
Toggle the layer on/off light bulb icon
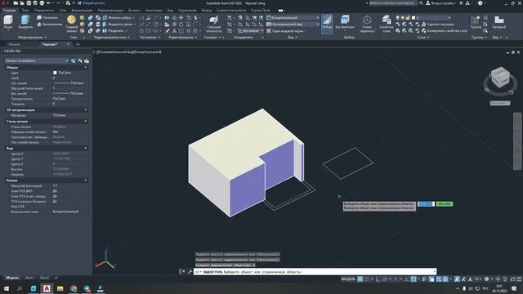pyautogui.click(x=398, y=18)
